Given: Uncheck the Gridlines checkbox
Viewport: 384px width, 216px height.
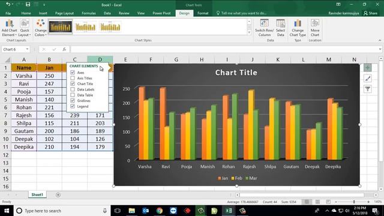Looking at the screenshot, I should tap(73, 101).
